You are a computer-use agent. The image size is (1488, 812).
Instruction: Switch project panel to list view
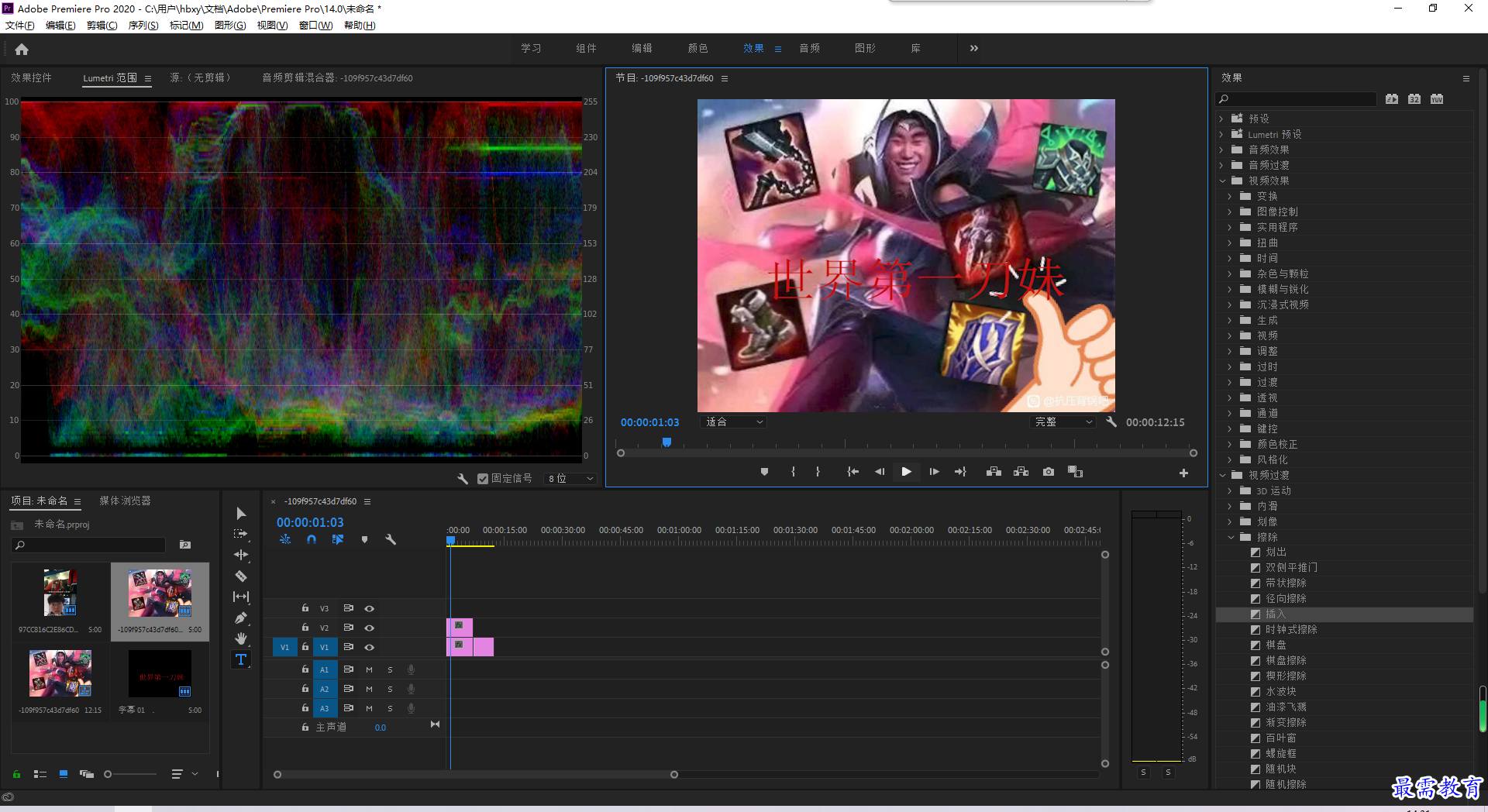tap(40, 774)
